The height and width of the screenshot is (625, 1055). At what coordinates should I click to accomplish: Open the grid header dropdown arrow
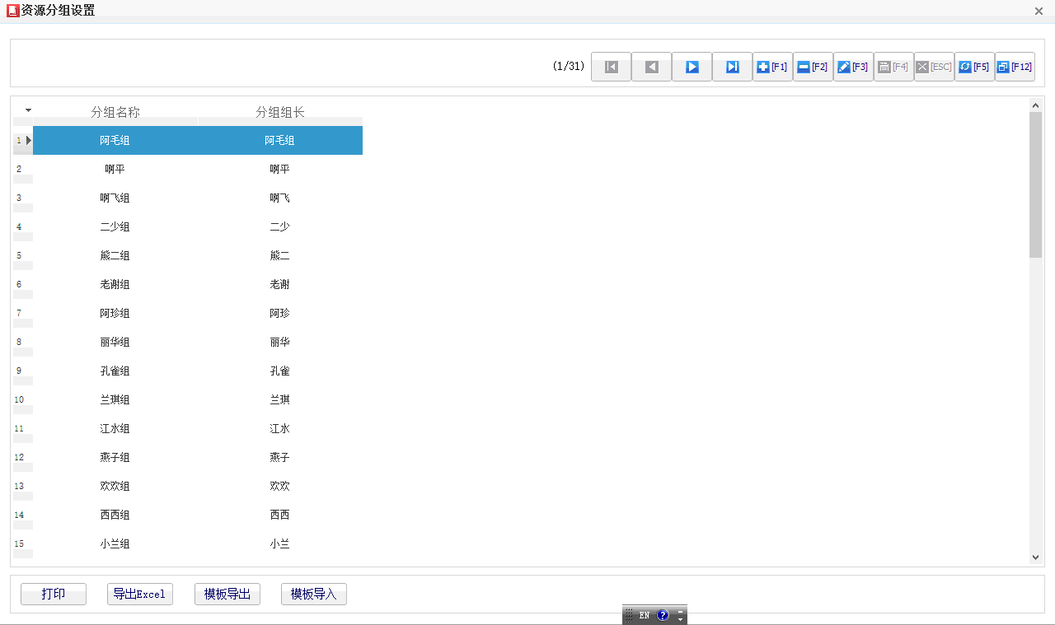(x=28, y=110)
